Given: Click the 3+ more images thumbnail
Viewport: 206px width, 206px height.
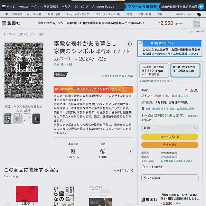Looking at the screenshot, I should click(36, 119).
